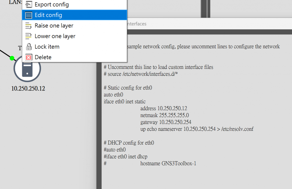Click the Edit config list icon

click(x=29, y=15)
